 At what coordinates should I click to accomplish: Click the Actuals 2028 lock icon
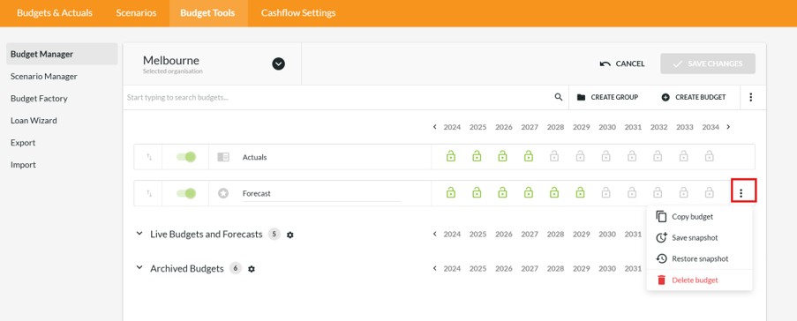[554, 156]
